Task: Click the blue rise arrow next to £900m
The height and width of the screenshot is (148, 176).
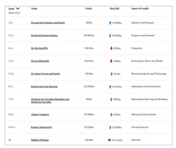Action: coord(111,99)
